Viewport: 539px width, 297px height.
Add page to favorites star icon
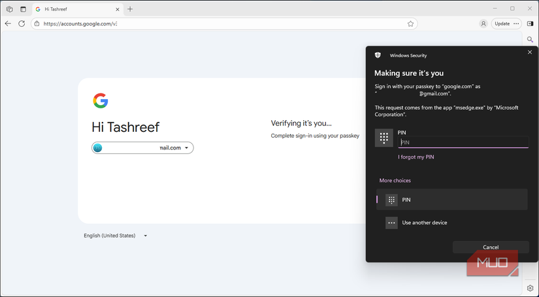(x=410, y=23)
